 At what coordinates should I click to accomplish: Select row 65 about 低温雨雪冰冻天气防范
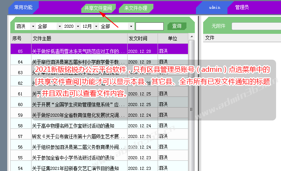coord(99,49)
